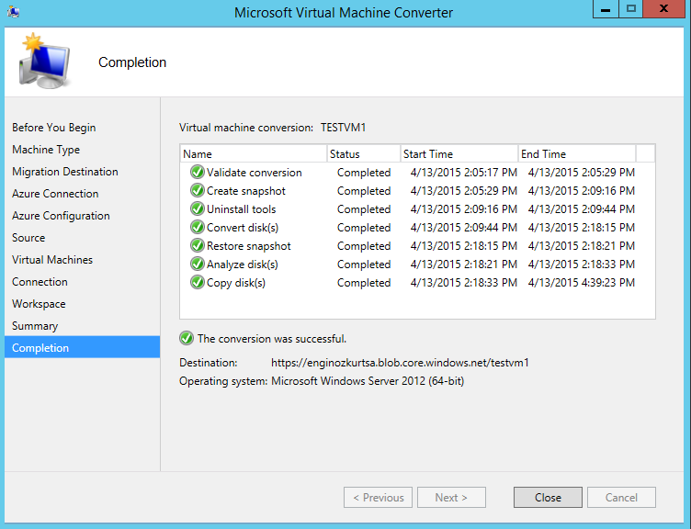
Task: Click Completed status of Copy disk(s)
Action: (x=364, y=283)
